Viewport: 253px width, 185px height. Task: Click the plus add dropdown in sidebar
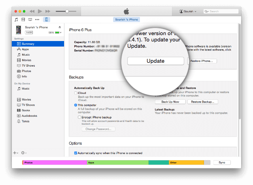[x=16, y=153]
